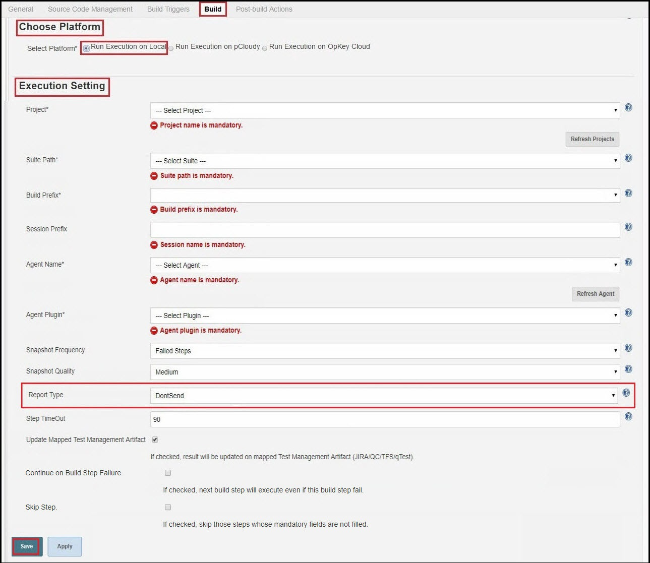This screenshot has width=650, height=563.
Task: Switch to the General tab
Action: pos(21,9)
